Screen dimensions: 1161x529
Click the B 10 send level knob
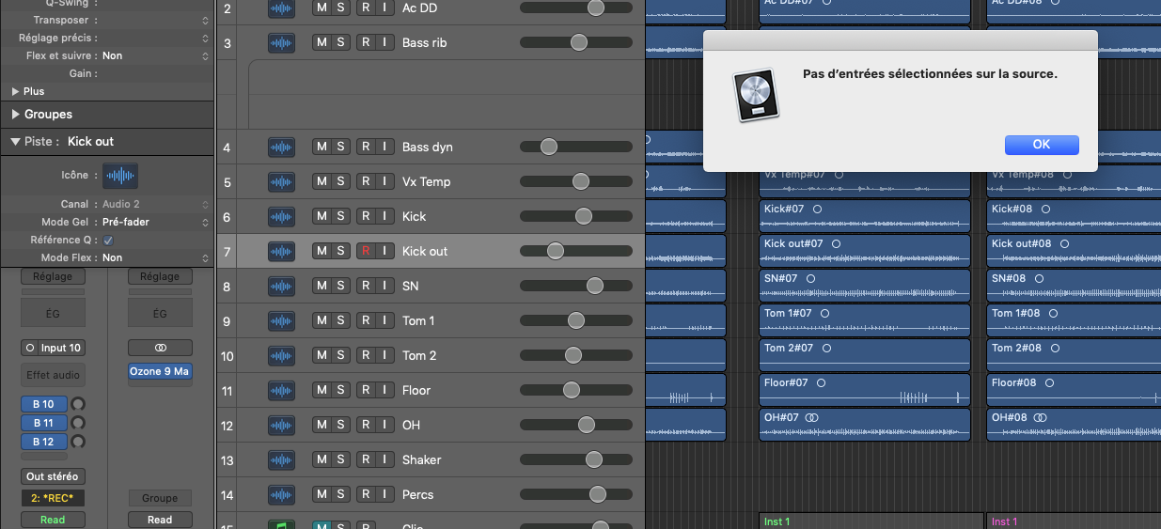[x=78, y=404]
